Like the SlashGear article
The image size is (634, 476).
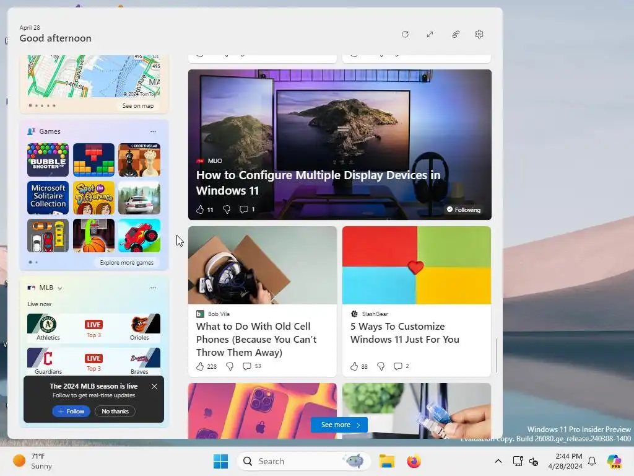(354, 366)
